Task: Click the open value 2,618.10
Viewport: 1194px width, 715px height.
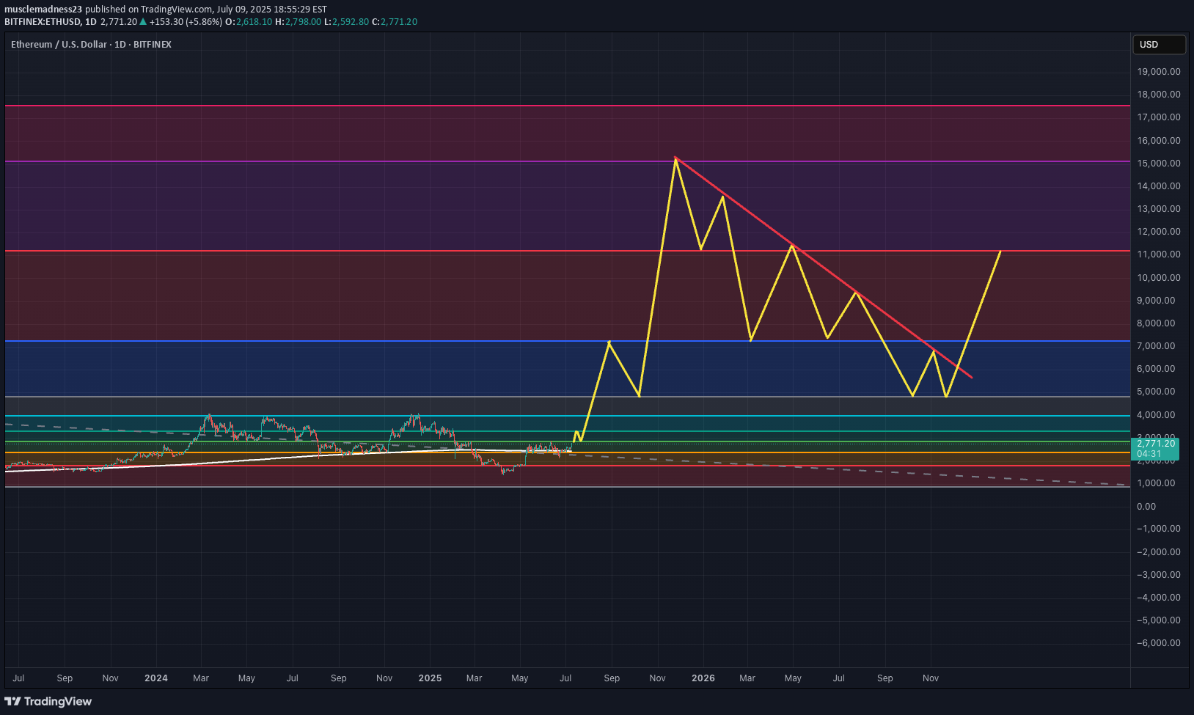Action: point(254,22)
